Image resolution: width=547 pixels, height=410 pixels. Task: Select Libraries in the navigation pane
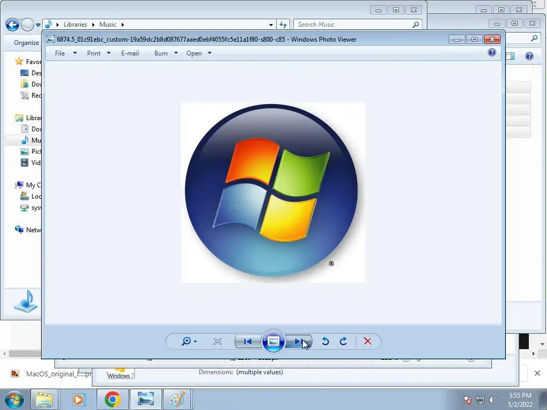[28, 118]
